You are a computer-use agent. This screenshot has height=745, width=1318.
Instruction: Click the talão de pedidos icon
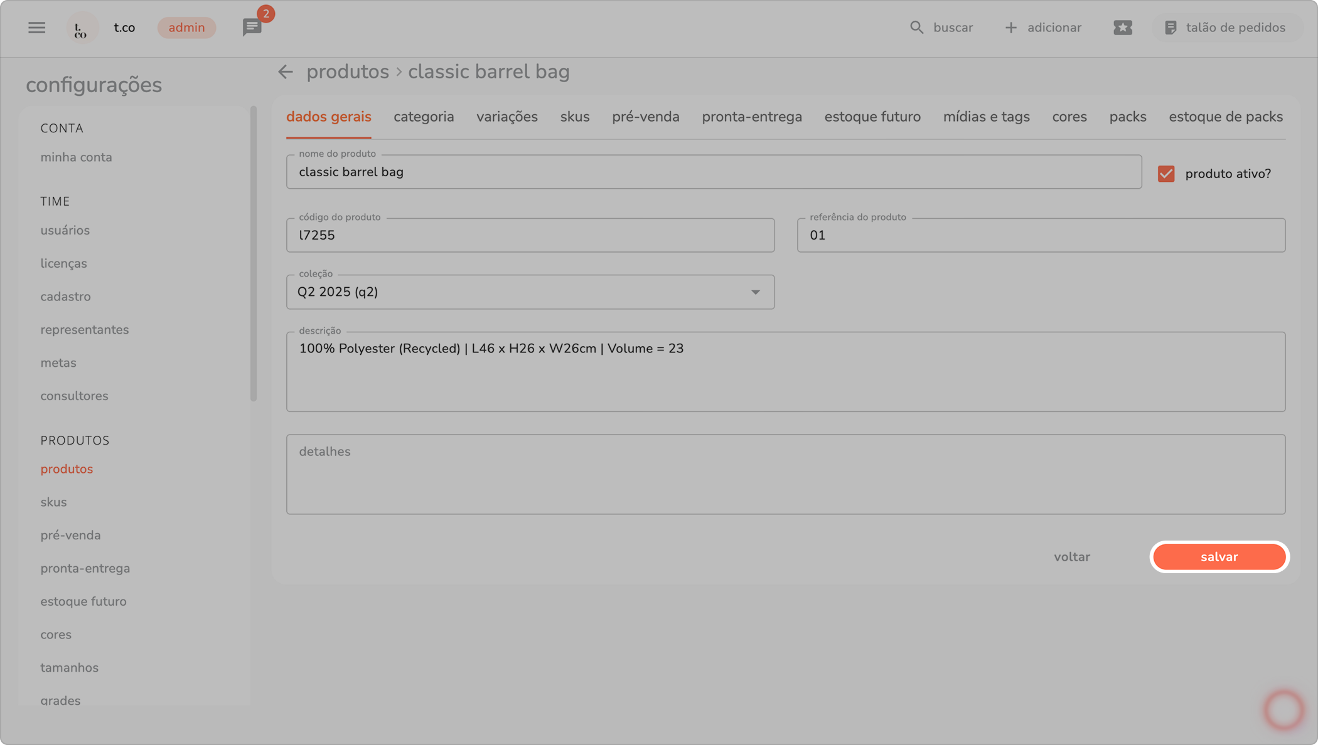[1171, 28]
